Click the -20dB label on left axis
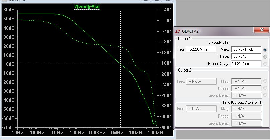The width and height of the screenshot is (270, 140). (x=8, y=82)
